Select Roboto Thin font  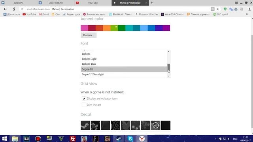tap(124, 64)
